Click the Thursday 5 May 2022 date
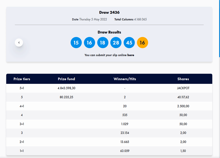Image resolution: width=220 pixels, height=158 pixels. click(93, 19)
